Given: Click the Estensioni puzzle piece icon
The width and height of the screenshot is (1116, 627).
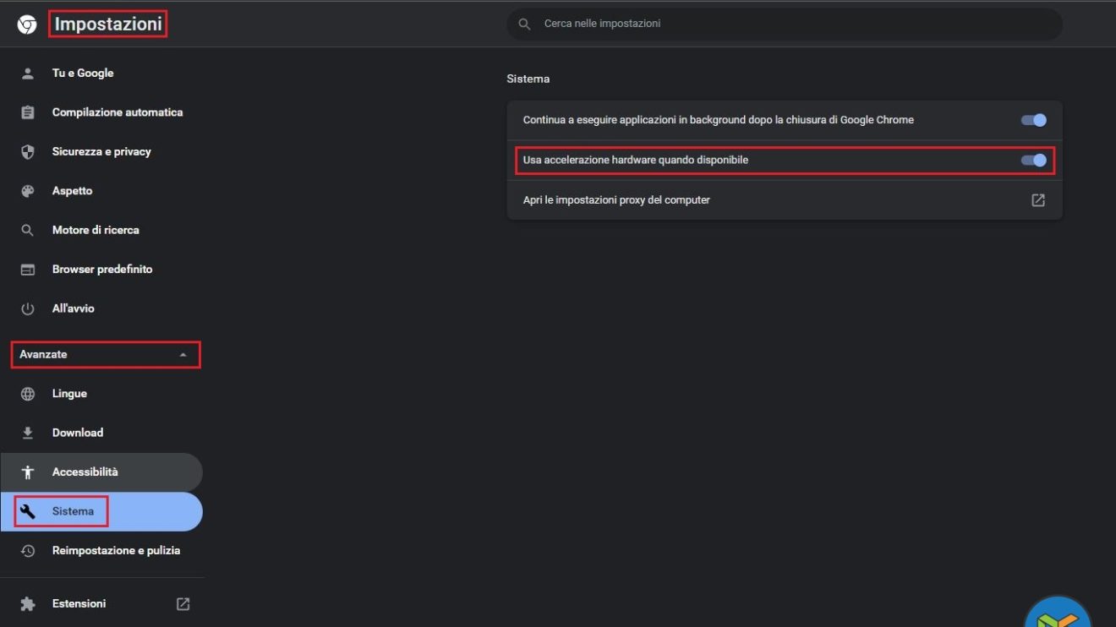Looking at the screenshot, I should pyautogui.click(x=28, y=604).
